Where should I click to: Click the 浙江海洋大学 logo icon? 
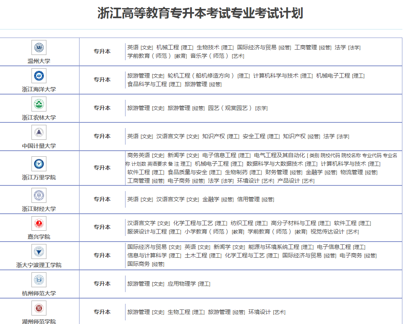pyautogui.click(x=39, y=76)
